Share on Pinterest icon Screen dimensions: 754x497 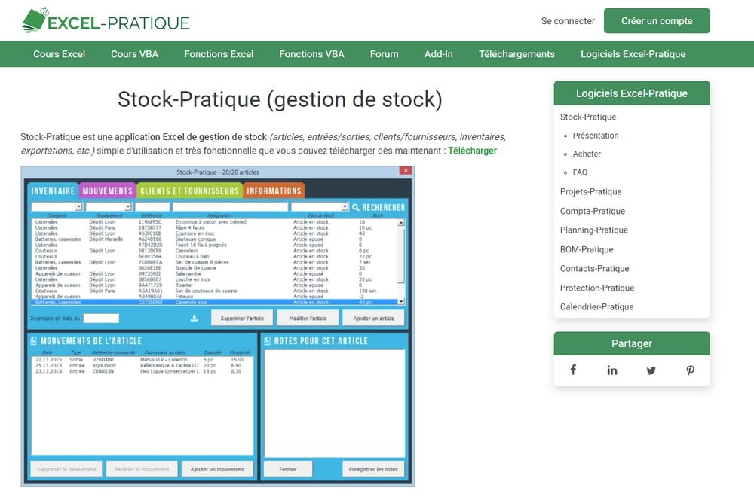(690, 370)
